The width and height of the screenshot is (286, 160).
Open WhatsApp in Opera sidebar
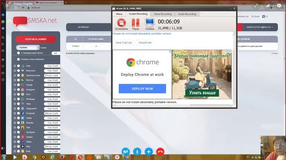coord(3,22)
